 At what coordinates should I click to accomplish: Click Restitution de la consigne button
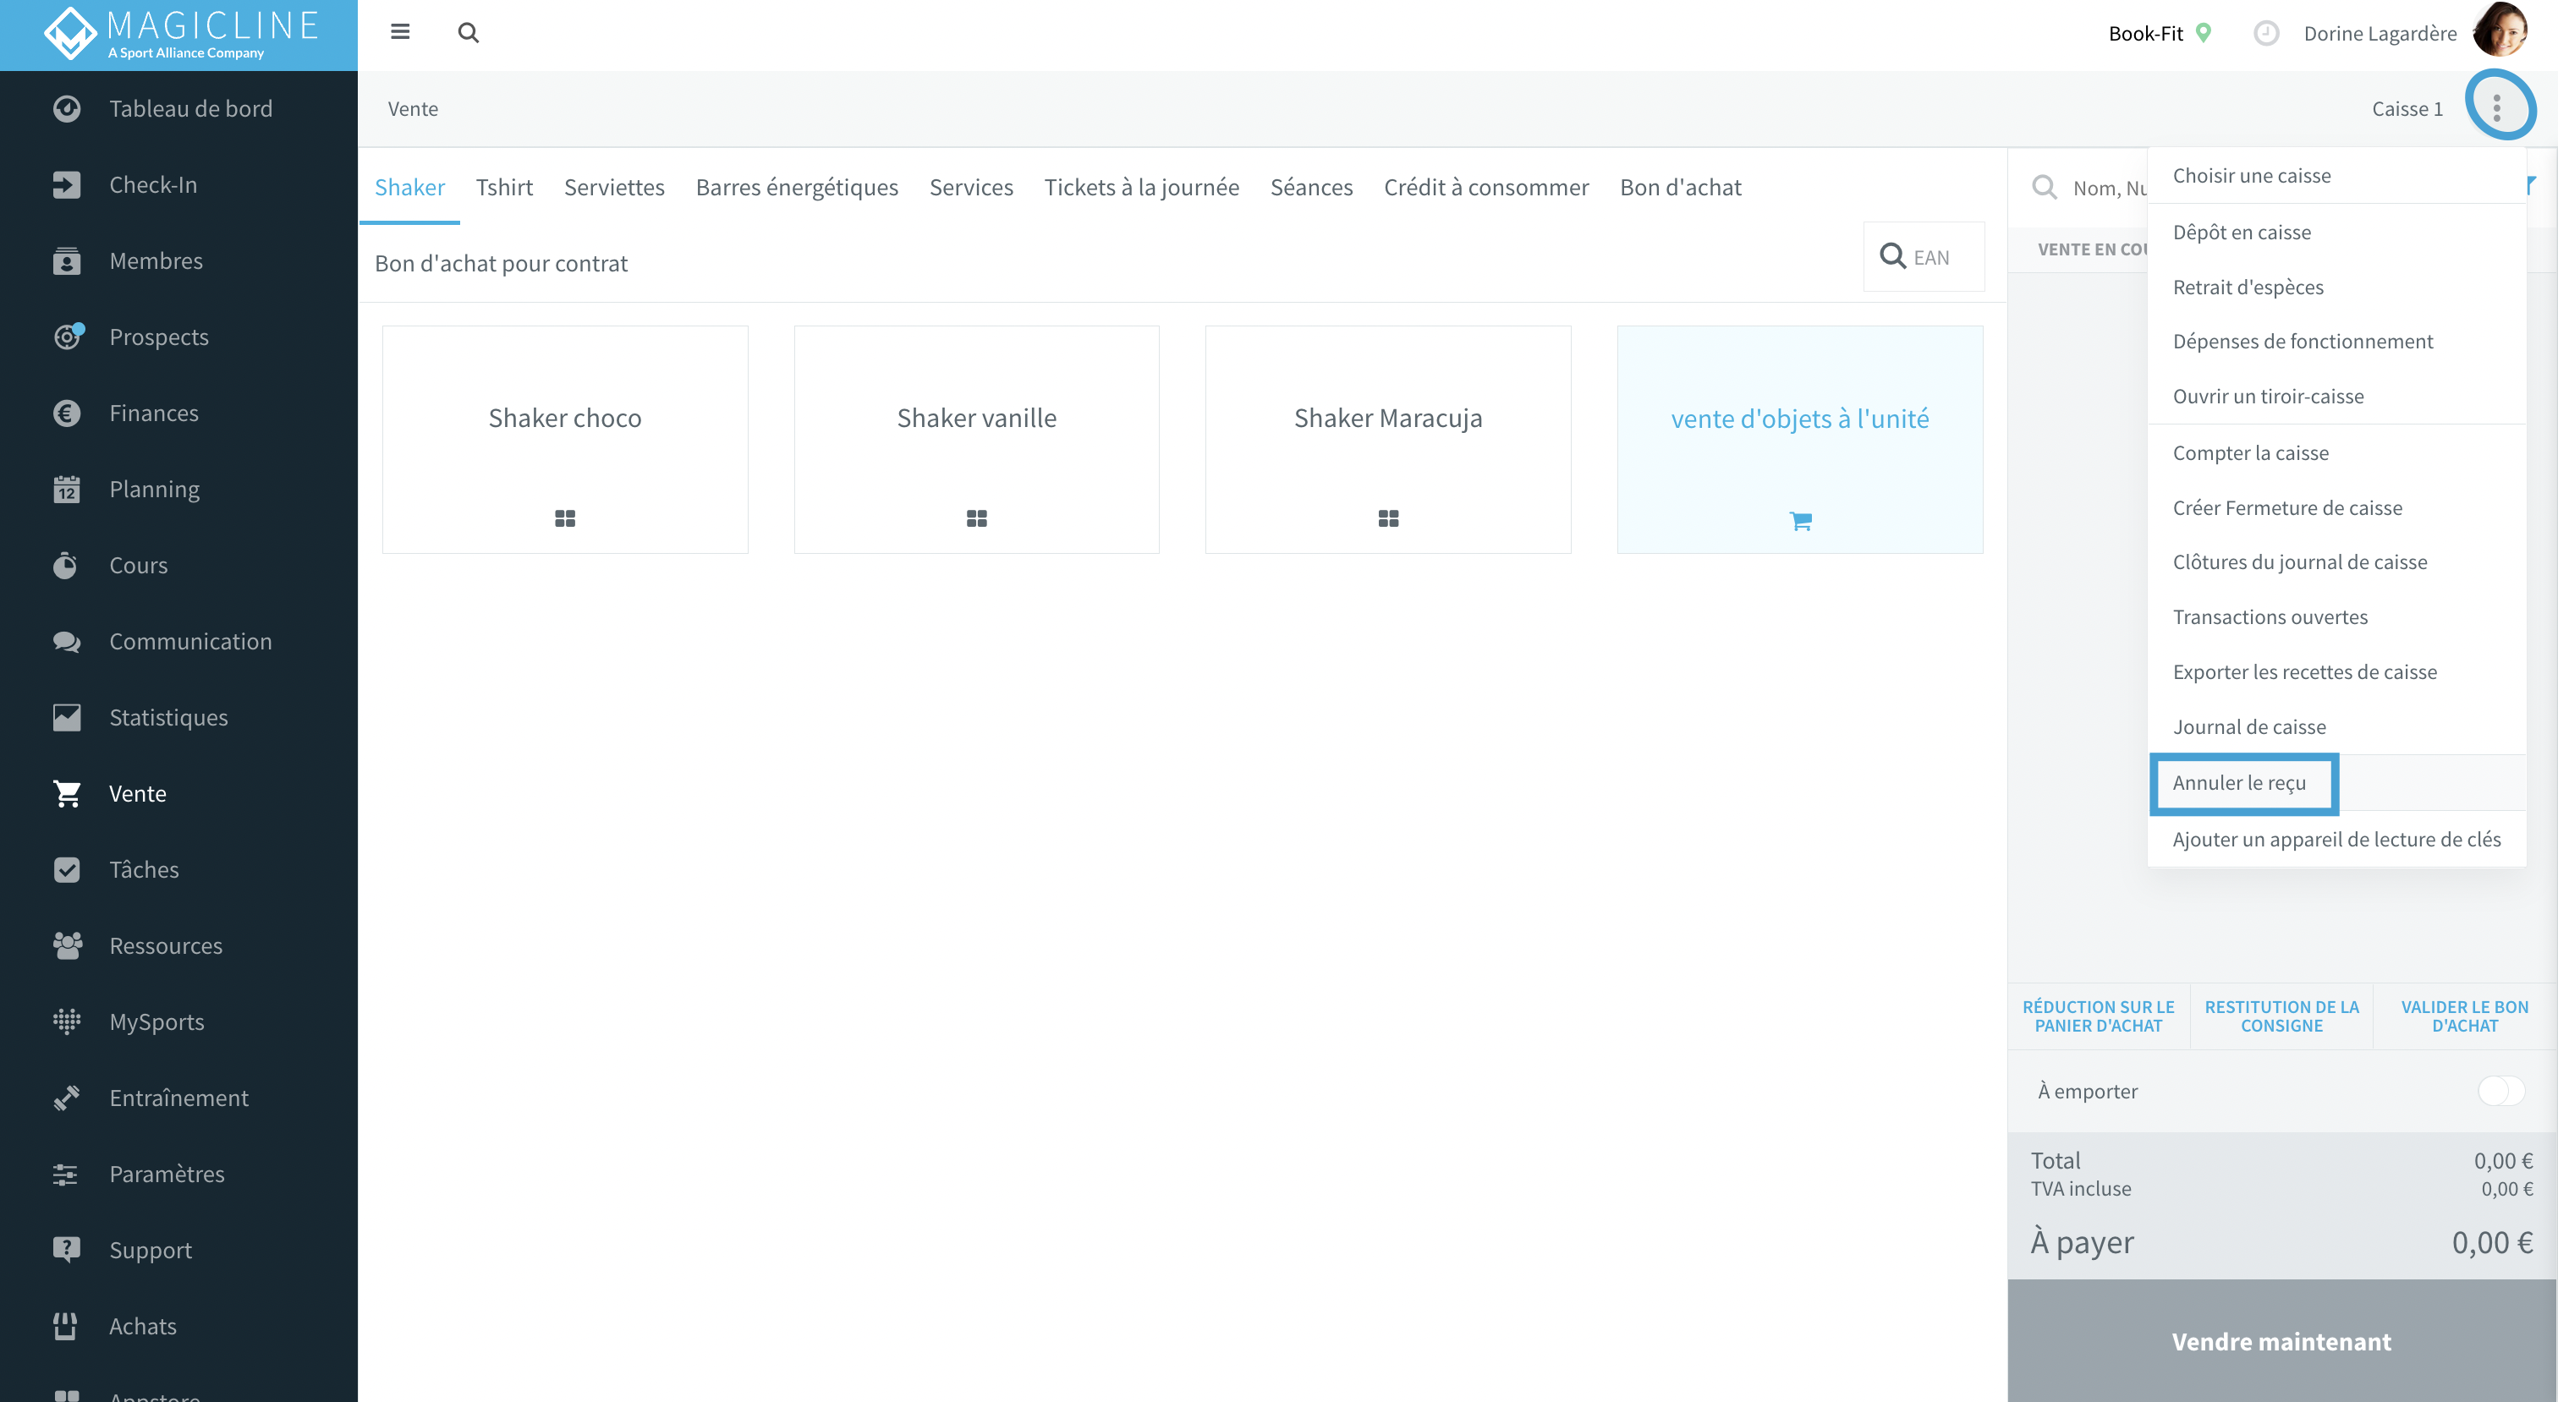point(2281,1016)
